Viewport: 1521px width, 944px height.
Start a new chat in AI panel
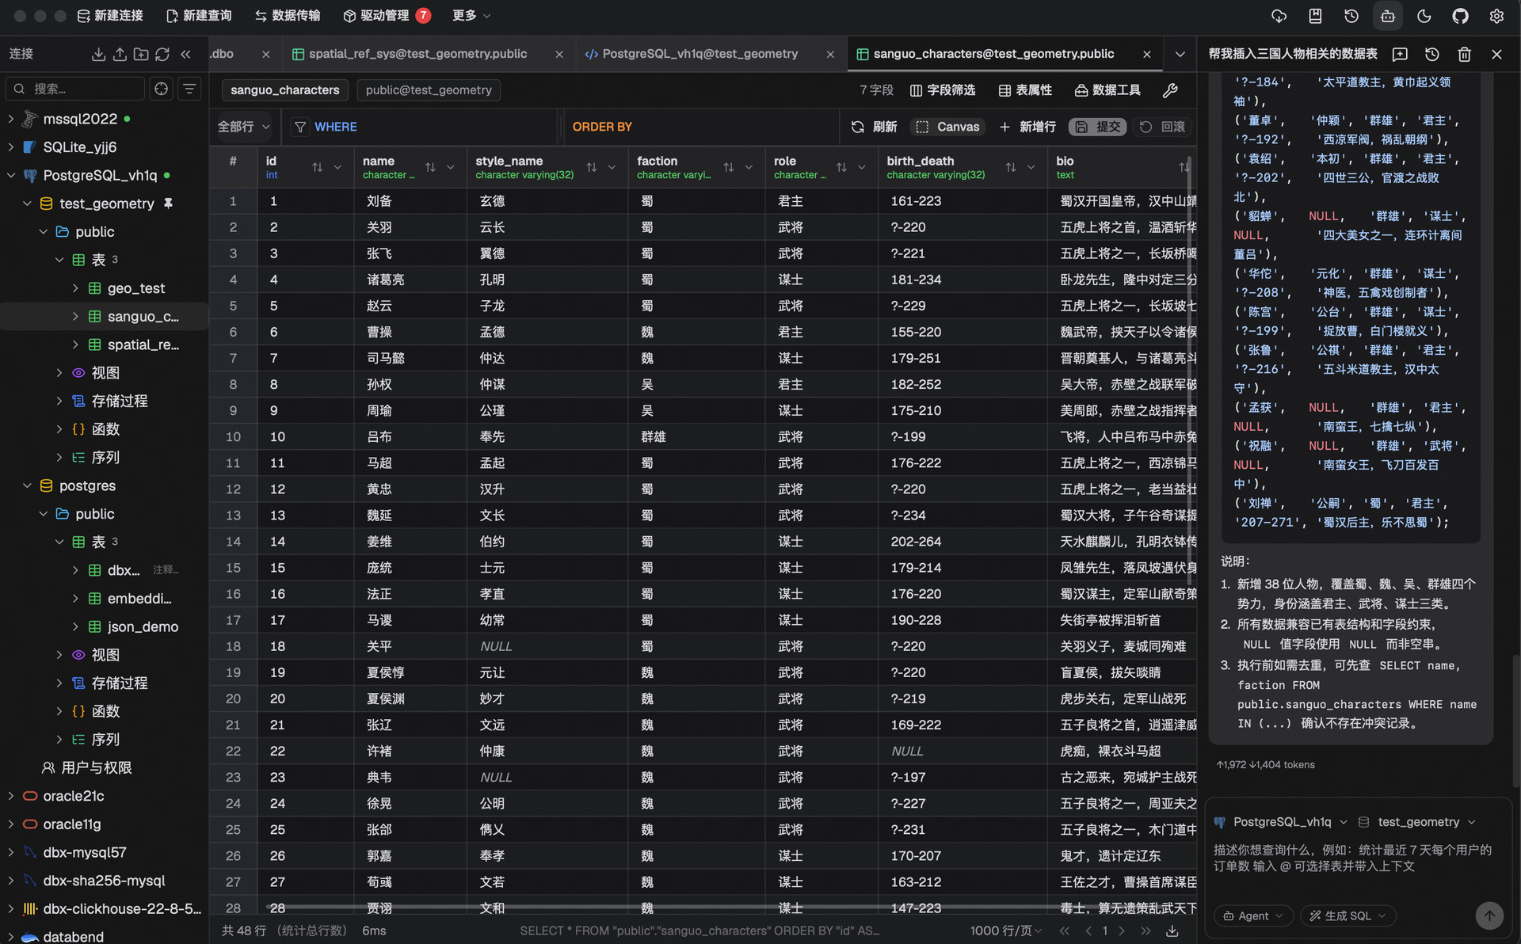tap(1400, 54)
